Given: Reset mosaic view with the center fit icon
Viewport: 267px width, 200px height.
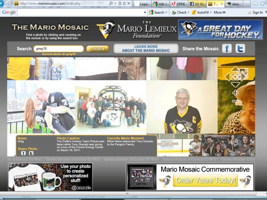Looking at the screenshot, I should (235, 77).
